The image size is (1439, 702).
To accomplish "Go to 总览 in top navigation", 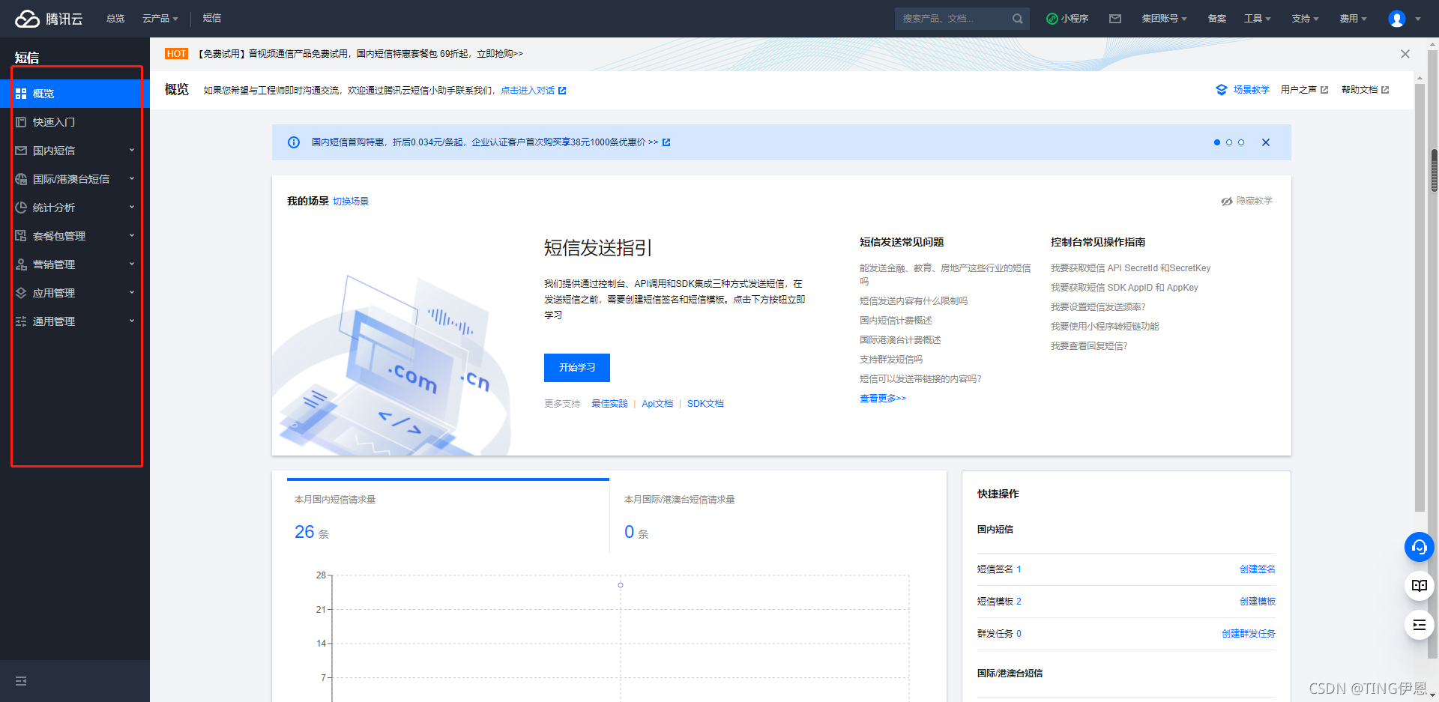I will 115,19.
